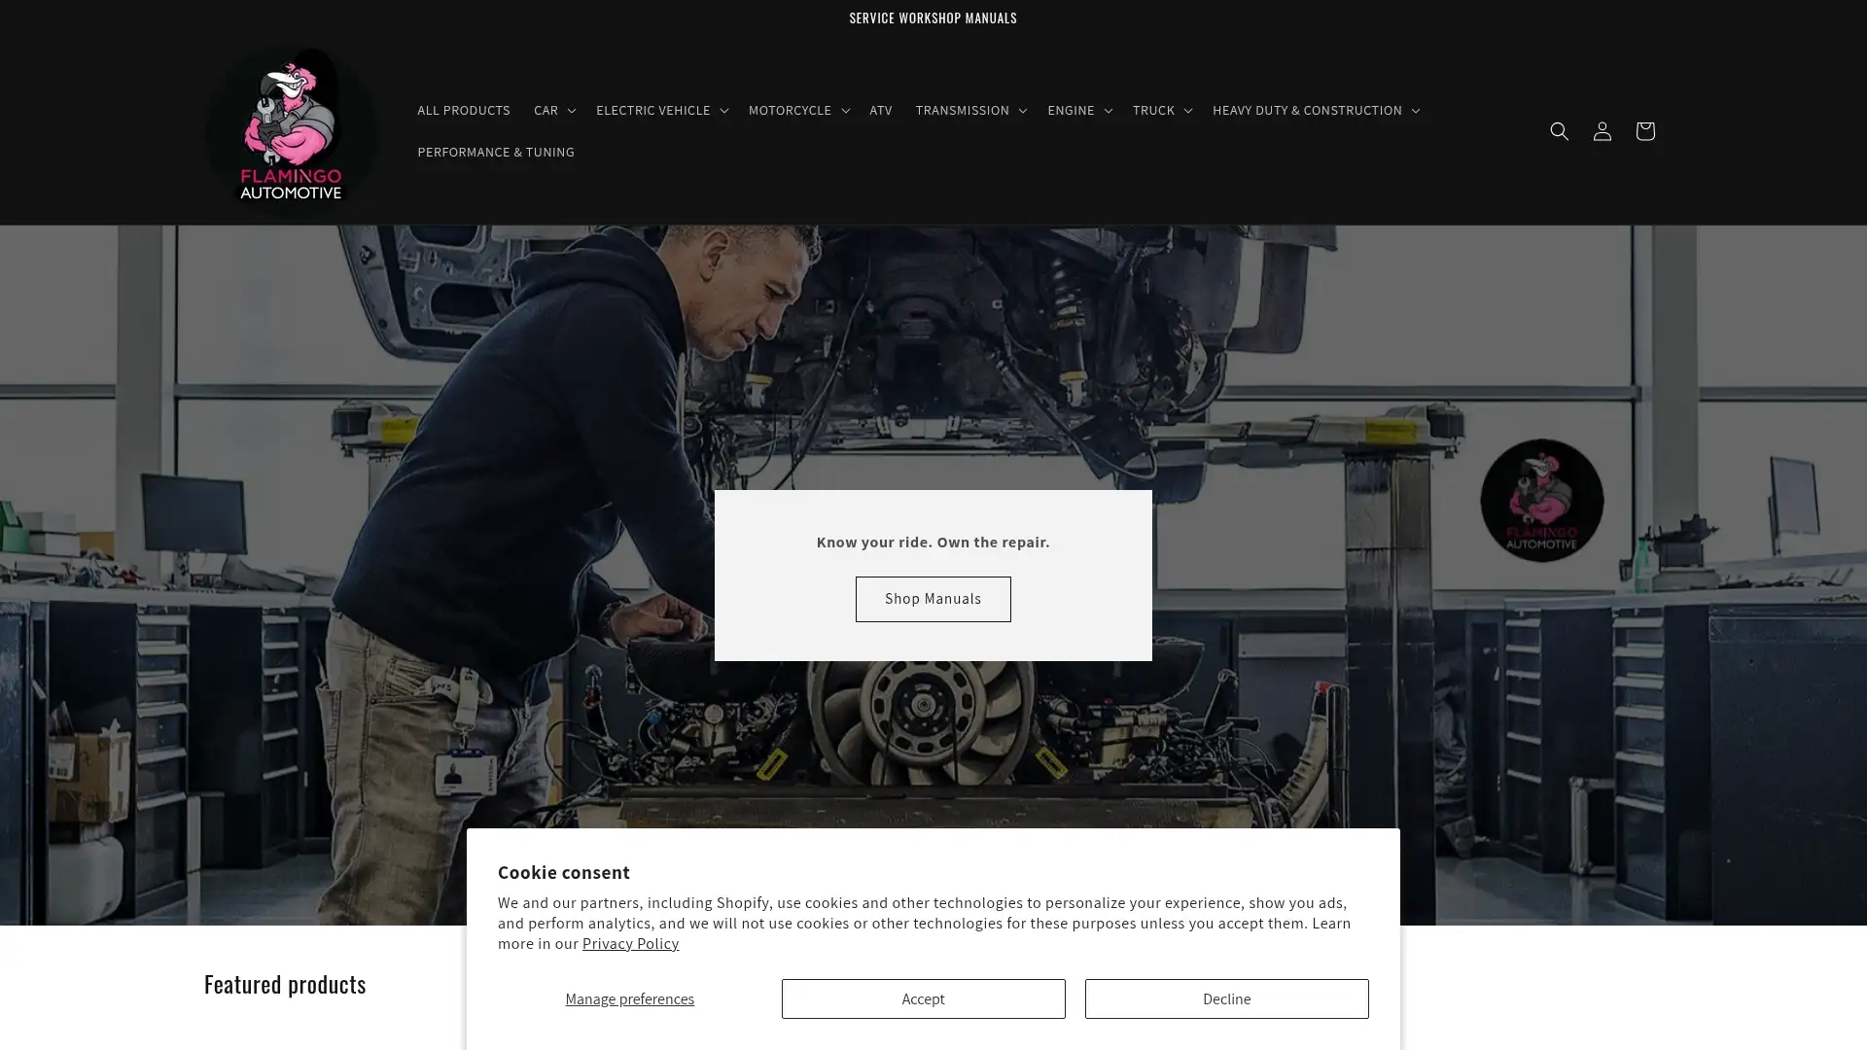Click the Shop Manuals button
This screenshot has width=1867, height=1050.
pos(933,599)
